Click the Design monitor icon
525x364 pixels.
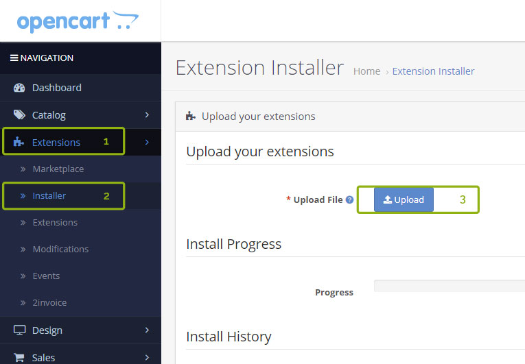point(19,330)
